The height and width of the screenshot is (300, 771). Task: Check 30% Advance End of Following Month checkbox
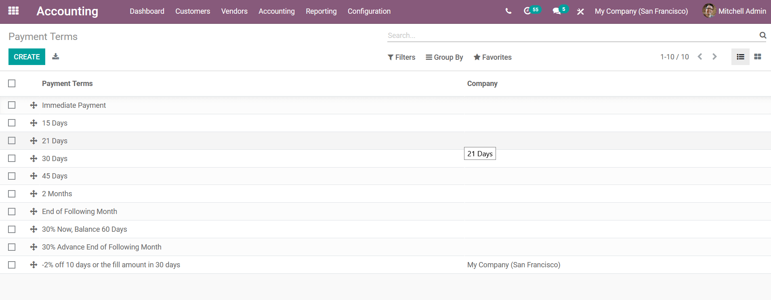(12, 247)
